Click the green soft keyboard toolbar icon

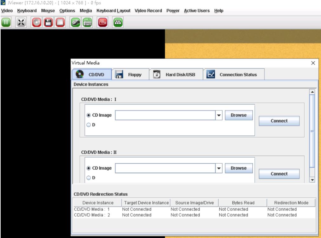pos(88,22)
